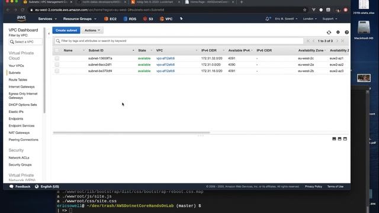
Task: Click the browser back arrow
Action: tap(8, 10)
